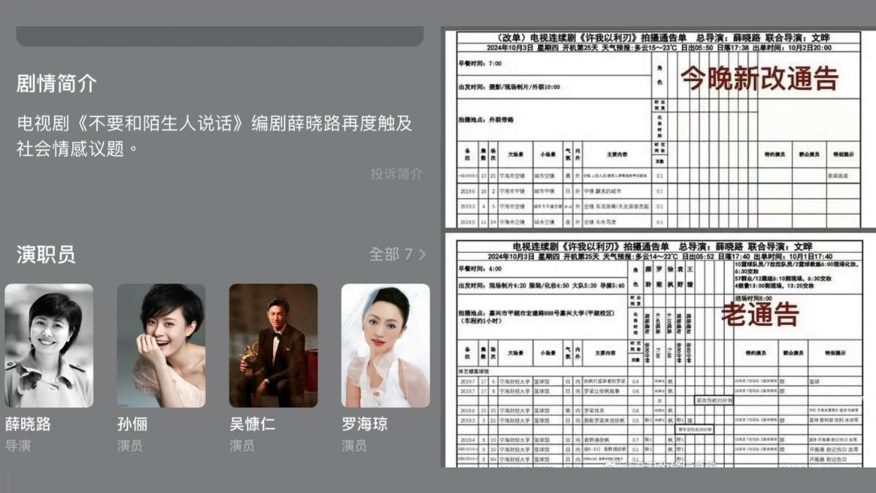Click the dark rounded bar at top
The height and width of the screenshot is (493, 876).
pyautogui.click(x=220, y=37)
